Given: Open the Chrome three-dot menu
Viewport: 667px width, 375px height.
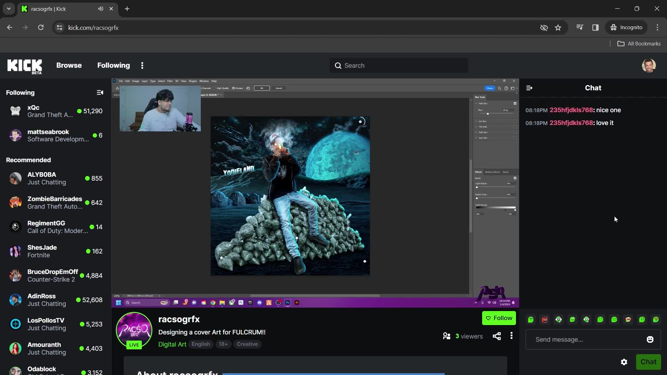Looking at the screenshot, I should coord(657,27).
